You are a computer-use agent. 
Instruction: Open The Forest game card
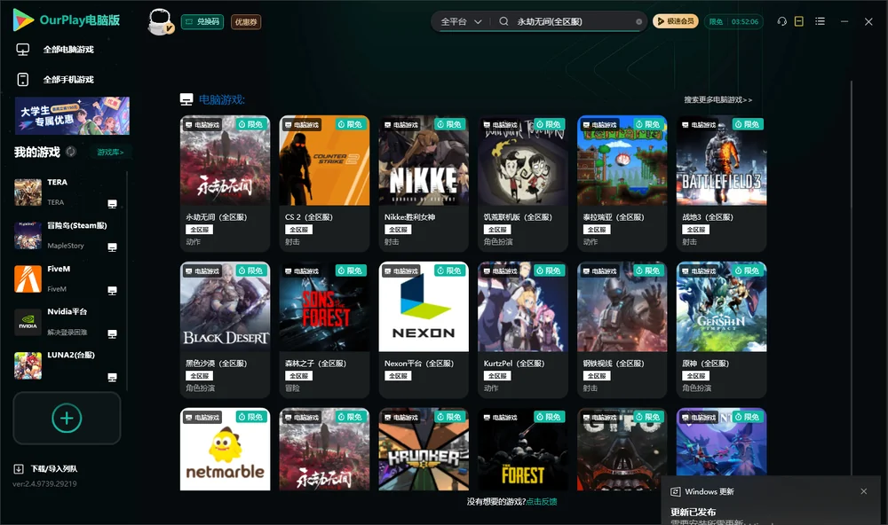523,450
